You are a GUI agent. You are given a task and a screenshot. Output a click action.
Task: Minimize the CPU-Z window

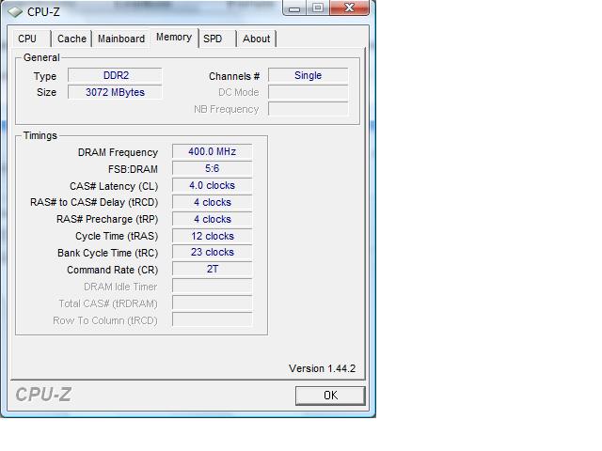[x=294, y=8]
